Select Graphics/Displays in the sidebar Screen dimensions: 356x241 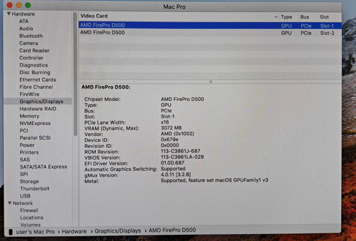click(x=41, y=101)
